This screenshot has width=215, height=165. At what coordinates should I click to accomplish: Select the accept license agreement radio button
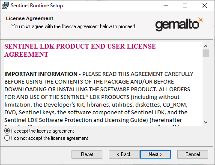7,131
